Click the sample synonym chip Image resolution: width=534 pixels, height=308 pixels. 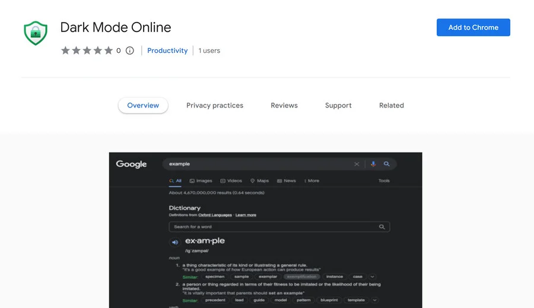[x=241, y=277]
